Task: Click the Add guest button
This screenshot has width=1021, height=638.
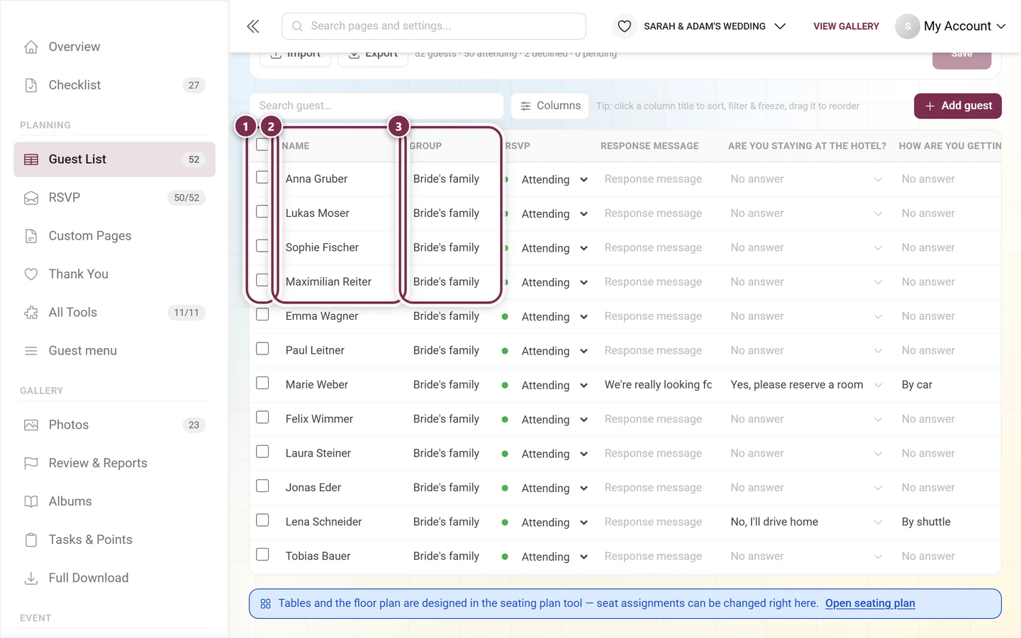Action: [958, 106]
